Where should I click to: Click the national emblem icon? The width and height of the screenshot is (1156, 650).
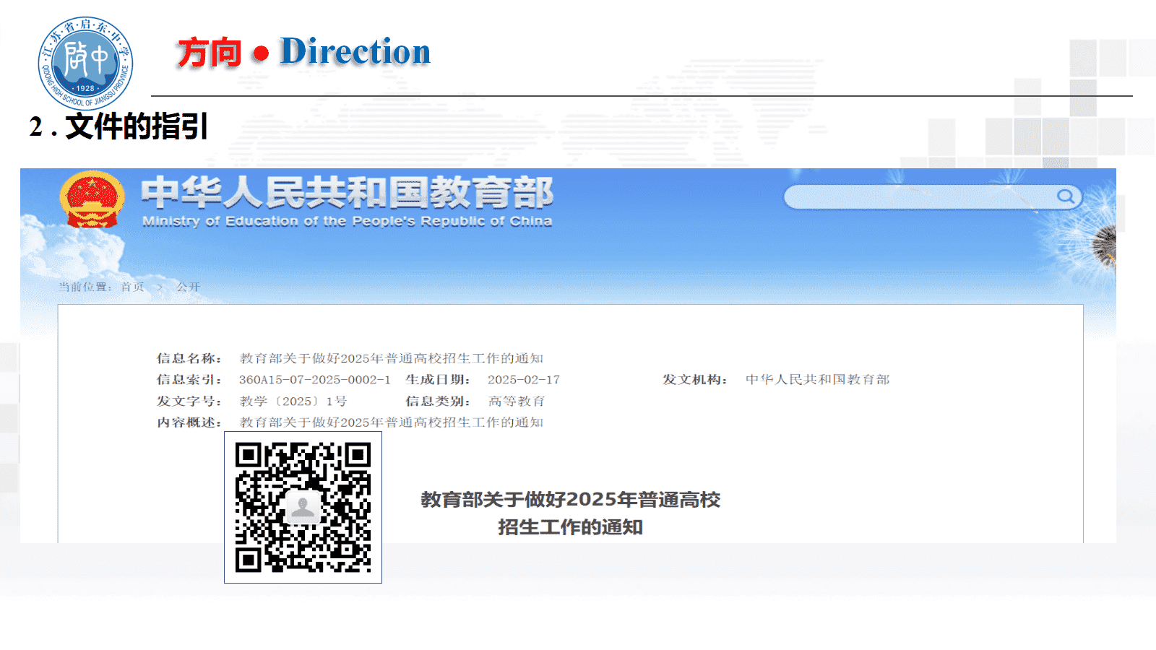point(92,199)
